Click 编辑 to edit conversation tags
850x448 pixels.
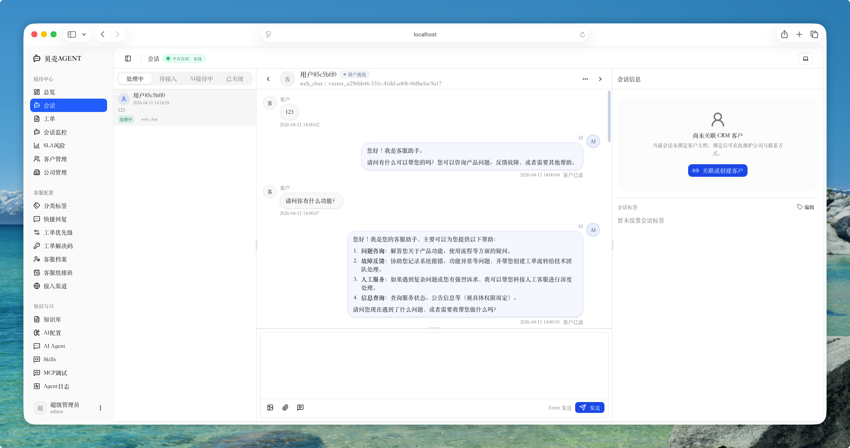point(806,207)
